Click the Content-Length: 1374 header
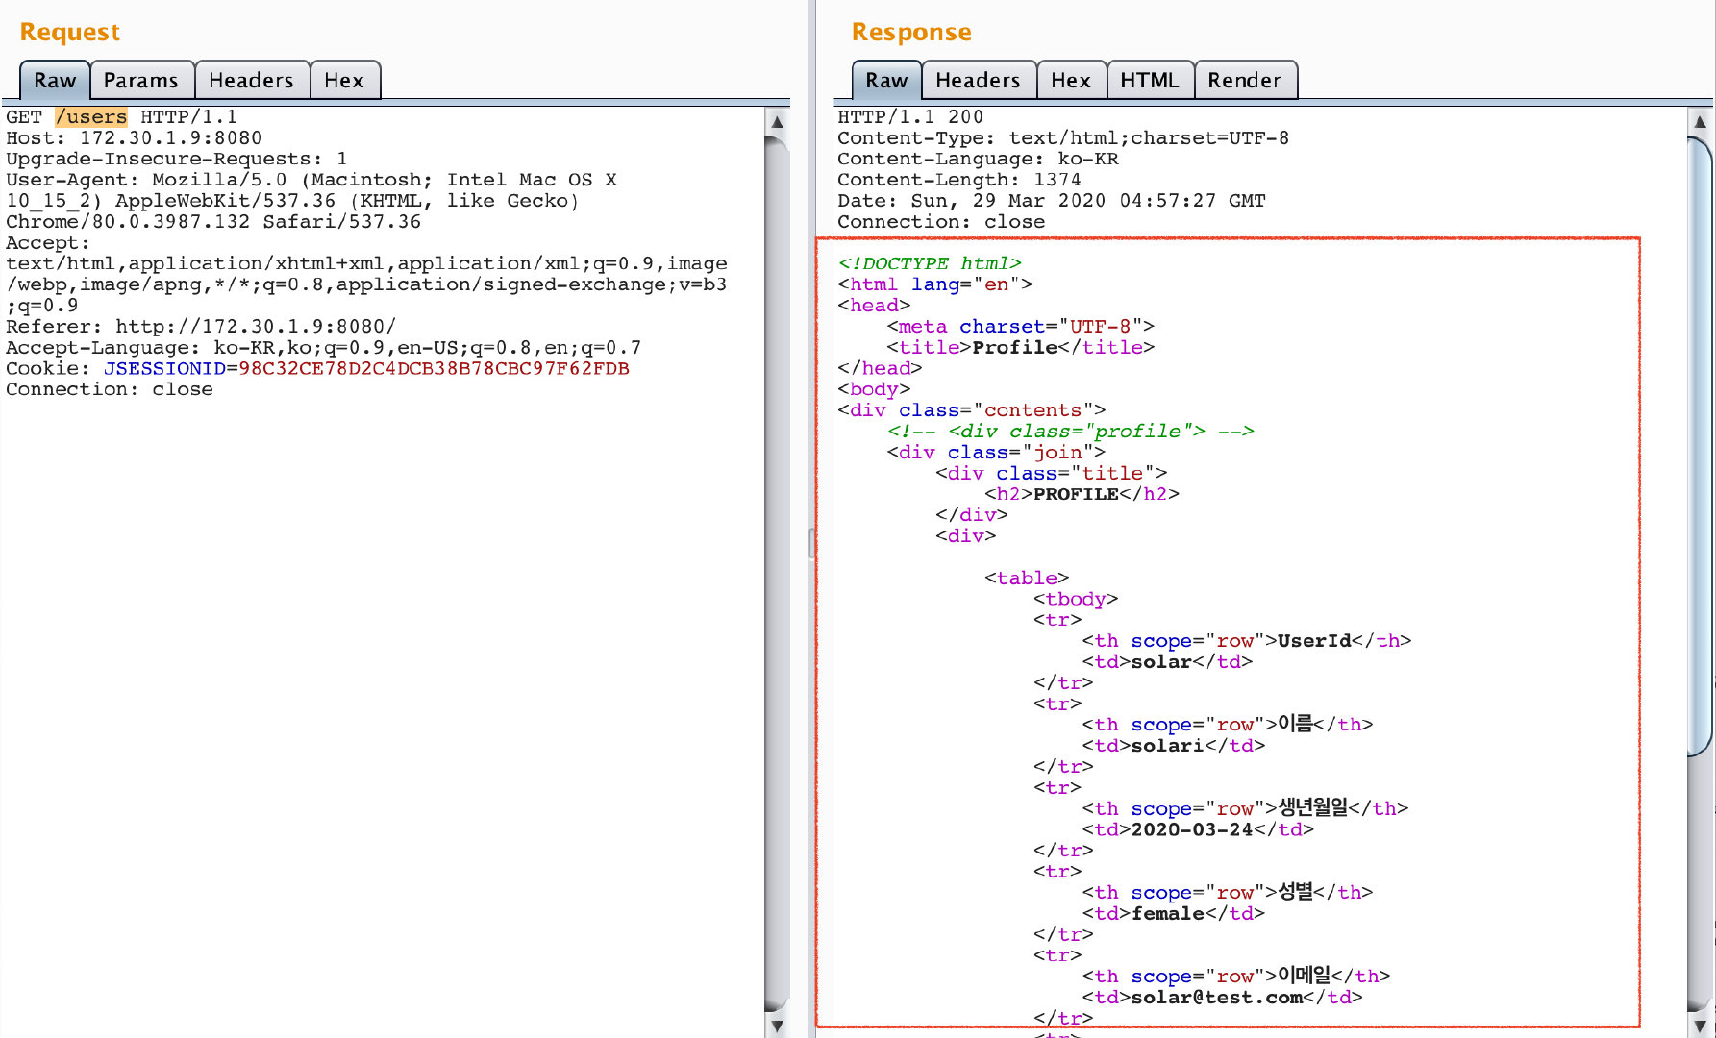The height and width of the screenshot is (1038, 1716). [x=959, y=181]
